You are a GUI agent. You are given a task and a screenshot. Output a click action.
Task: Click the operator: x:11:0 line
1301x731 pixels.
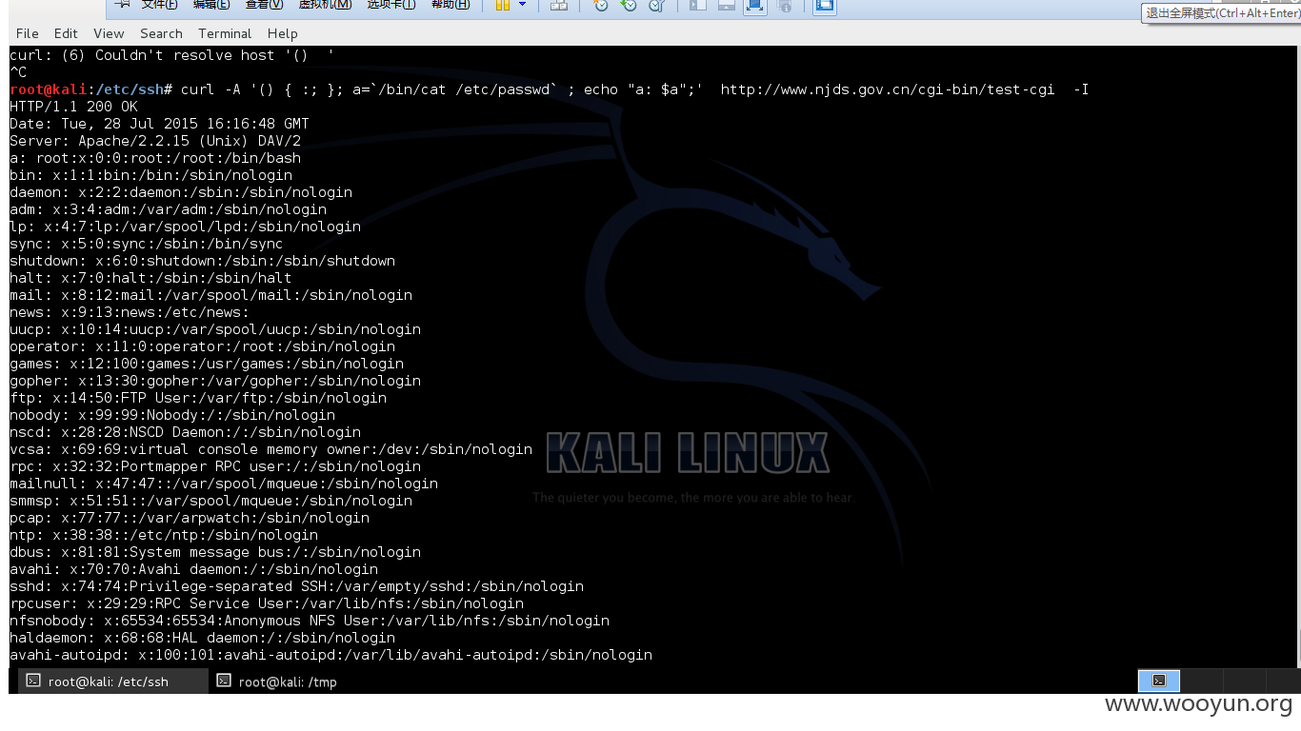coord(202,346)
